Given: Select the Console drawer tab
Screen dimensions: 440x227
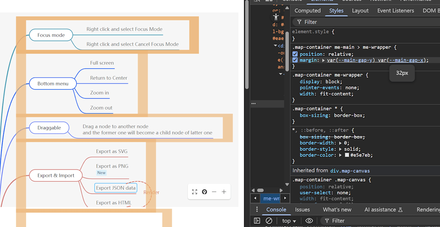Looking at the screenshot, I should coord(276,209).
